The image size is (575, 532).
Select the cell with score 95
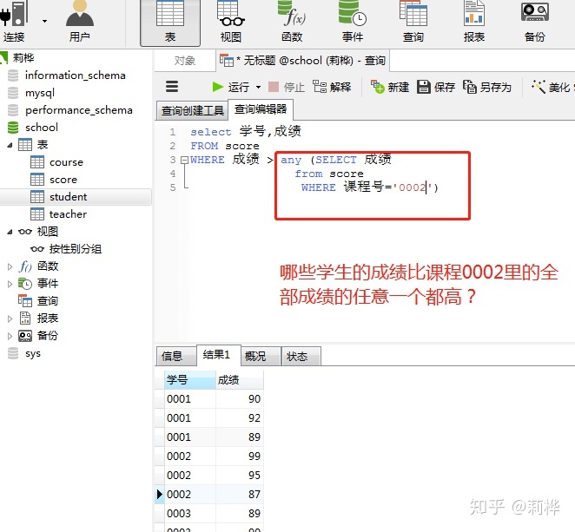point(240,476)
